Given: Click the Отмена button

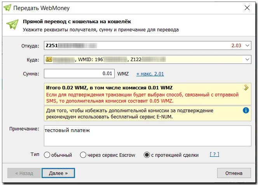Looking at the screenshot, I should 234,173.
